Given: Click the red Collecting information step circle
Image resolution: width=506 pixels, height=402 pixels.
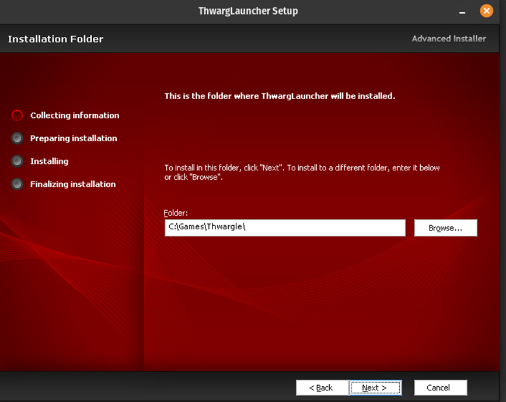Looking at the screenshot, I should (18, 116).
